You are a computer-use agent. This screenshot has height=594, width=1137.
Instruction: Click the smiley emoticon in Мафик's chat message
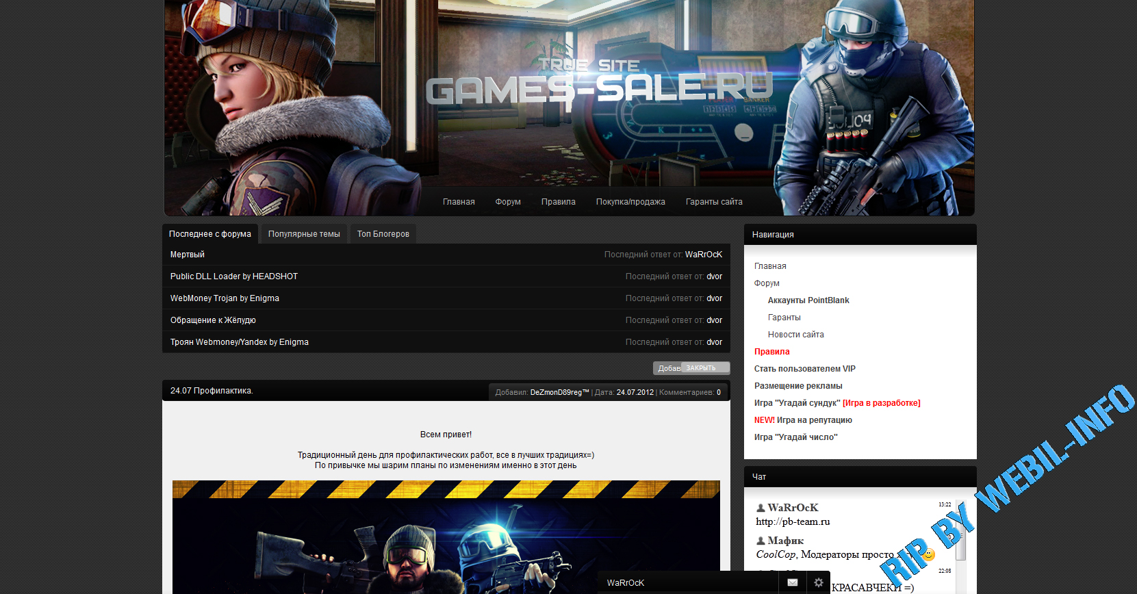pyautogui.click(x=928, y=554)
